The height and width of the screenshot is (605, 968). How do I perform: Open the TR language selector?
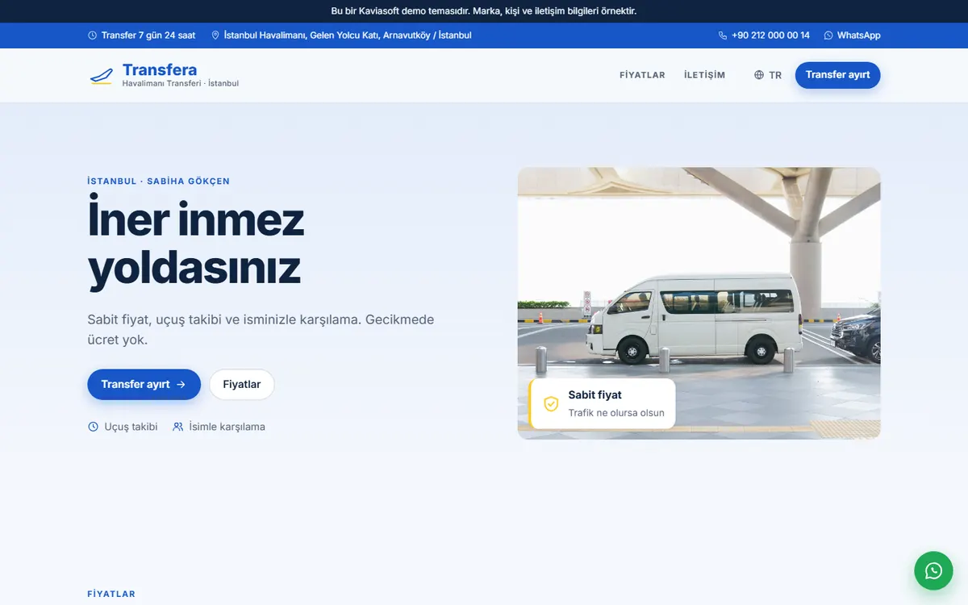[768, 75]
